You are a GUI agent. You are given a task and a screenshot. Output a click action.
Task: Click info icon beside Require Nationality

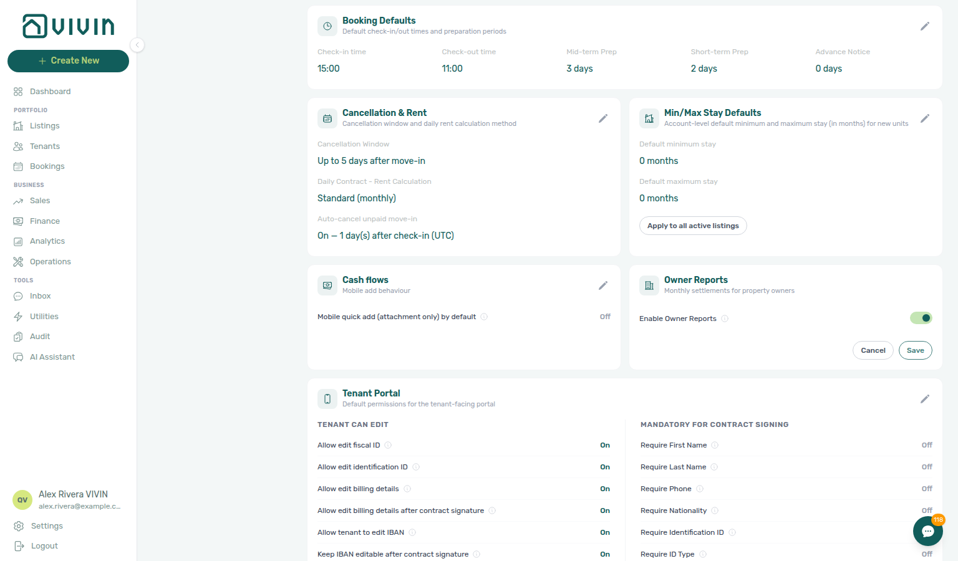tap(715, 511)
